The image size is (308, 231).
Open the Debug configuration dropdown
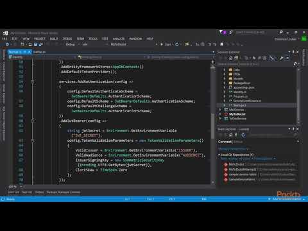(x=73, y=44)
